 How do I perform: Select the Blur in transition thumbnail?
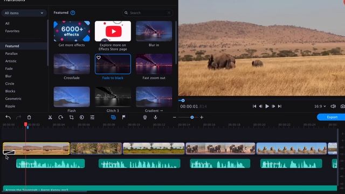(x=154, y=31)
